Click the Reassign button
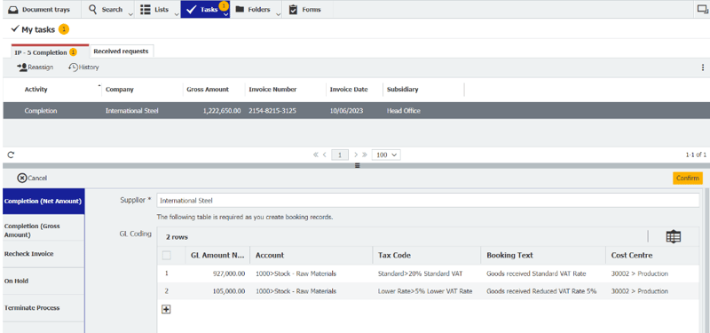Viewport: 710px width, 333px height. click(35, 67)
